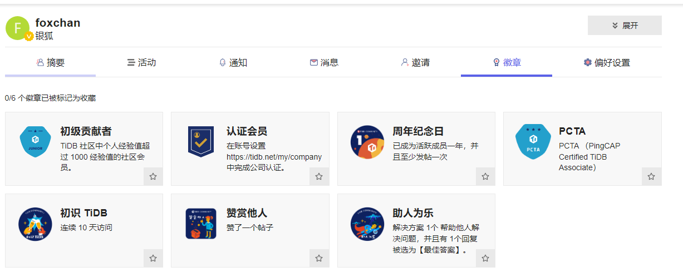This screenshot has width=683, height=277.
Task: Click the 赞了一个帖子 description
Action: tap(250, 227)
